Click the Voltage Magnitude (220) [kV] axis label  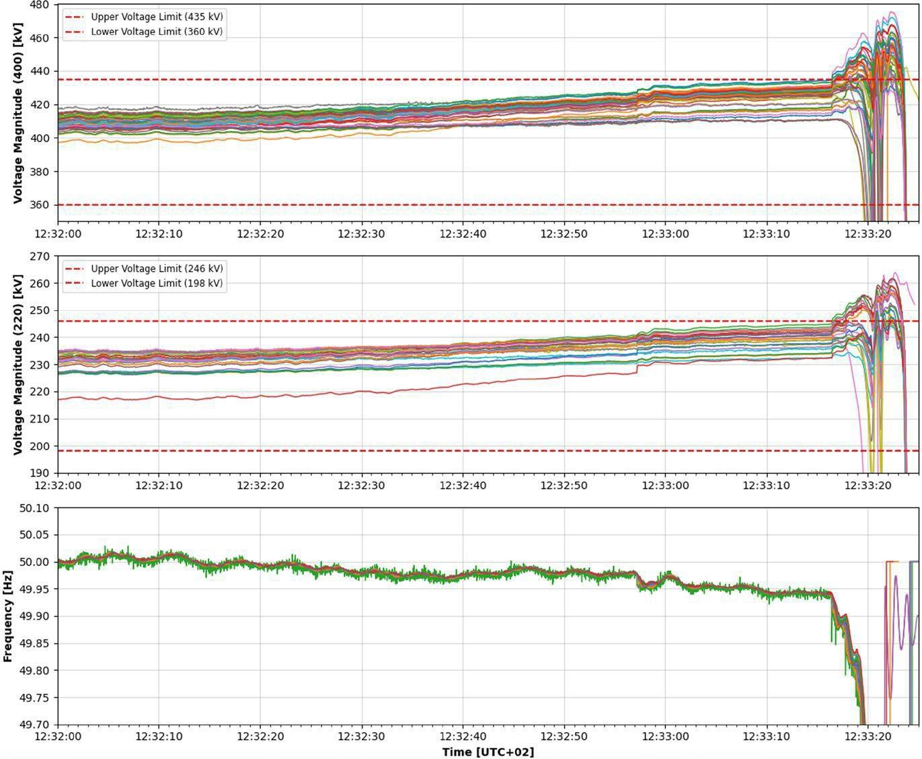click(18, 365)
